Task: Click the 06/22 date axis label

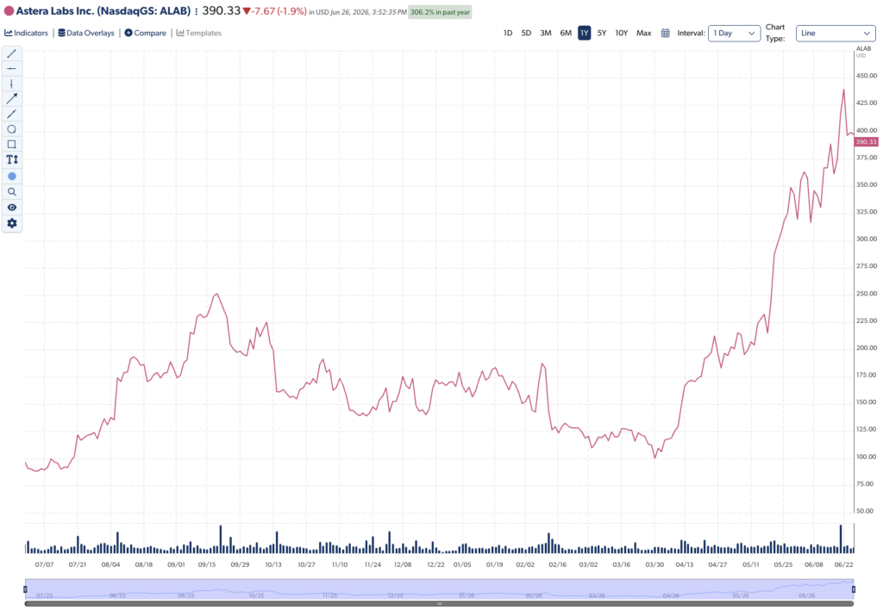Action: (843, 564)
